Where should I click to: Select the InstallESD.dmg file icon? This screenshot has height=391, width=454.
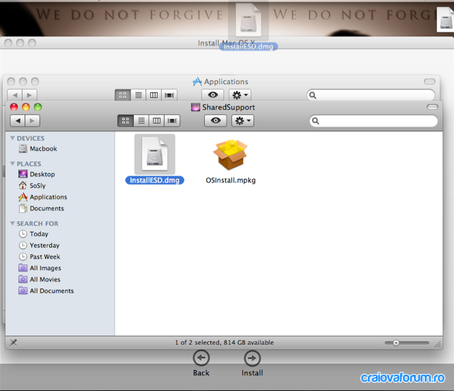154,154
